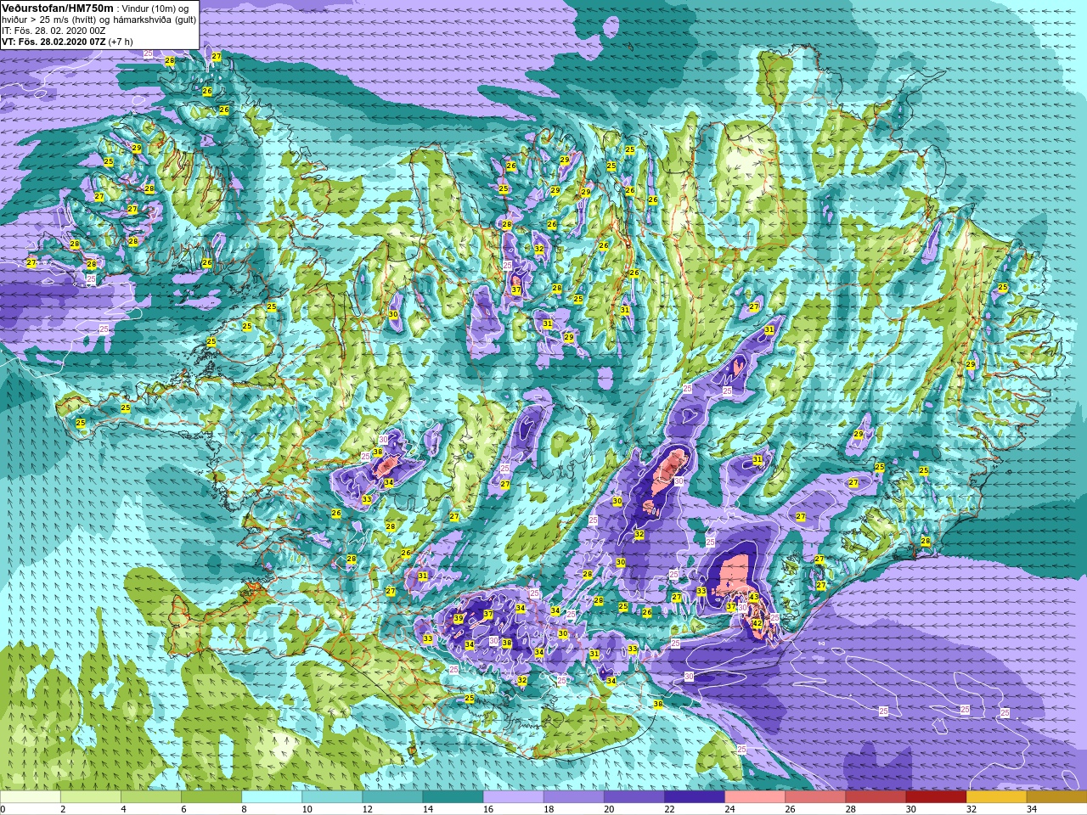Click the legend scale number 0
The height and width of the screenshot is (815, 1087).
pyautogui.click(x=3, y=809)
